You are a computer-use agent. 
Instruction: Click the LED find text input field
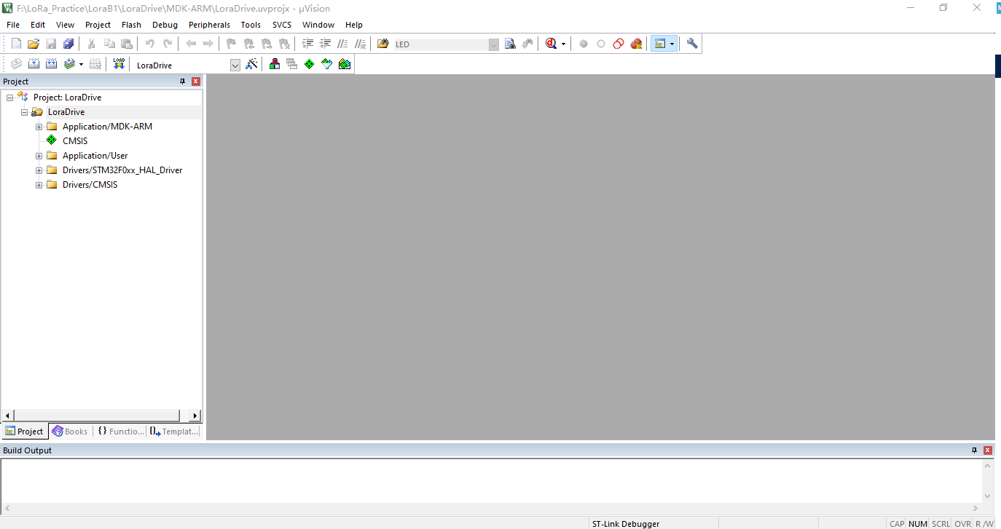[x=440, y=44]
